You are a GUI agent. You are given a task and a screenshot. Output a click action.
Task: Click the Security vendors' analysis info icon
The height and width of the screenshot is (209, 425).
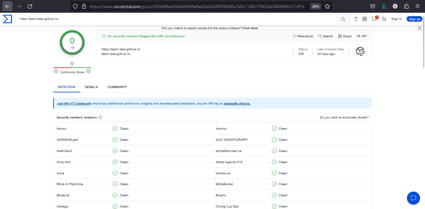pyautogui.click(x=100, y=118)
